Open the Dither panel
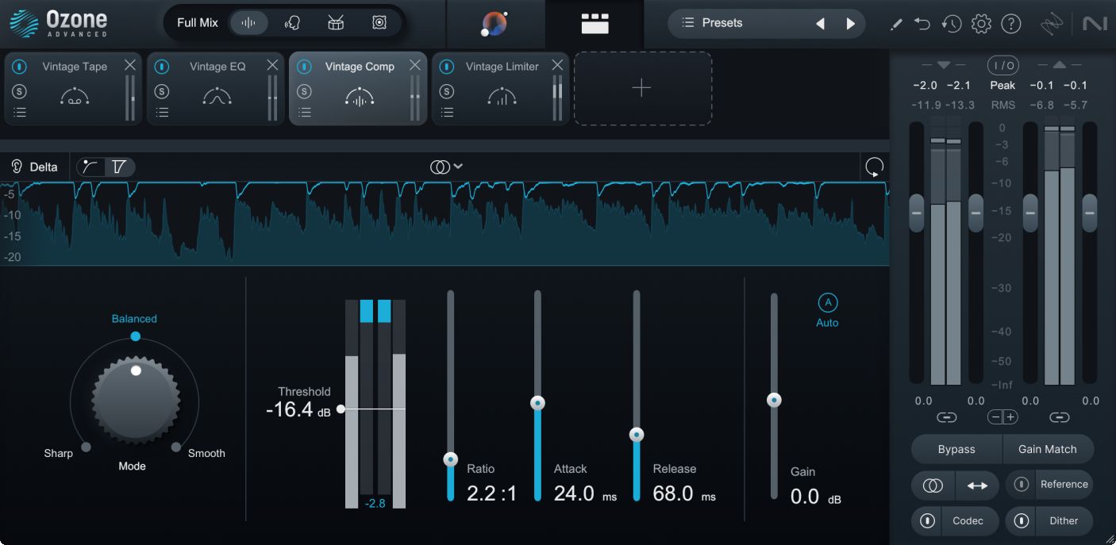The height and width of the screenshot is (545, 1116). 1064,521
